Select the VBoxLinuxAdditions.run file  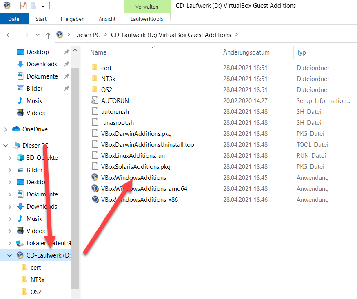pos(133,155)
